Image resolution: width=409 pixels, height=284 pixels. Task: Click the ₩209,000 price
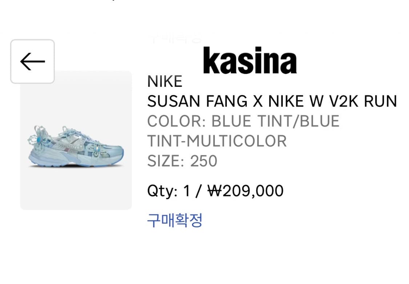click(x=245, y=191)
